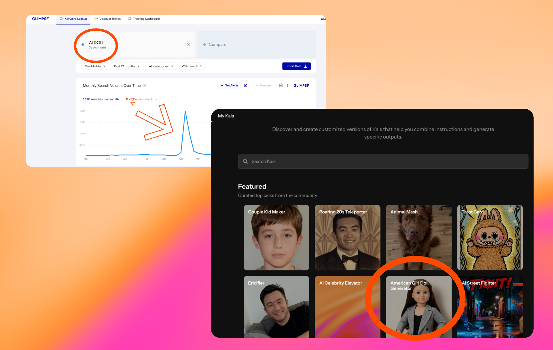Viewport: 553px width, 350px height.
Task: Click Export Data to download results
Action: pyautogui.click(x=296, y=66)
